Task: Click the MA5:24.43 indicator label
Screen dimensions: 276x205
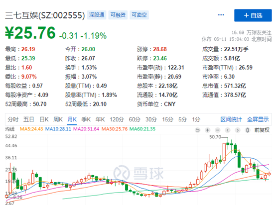Action: click(31, 129)
